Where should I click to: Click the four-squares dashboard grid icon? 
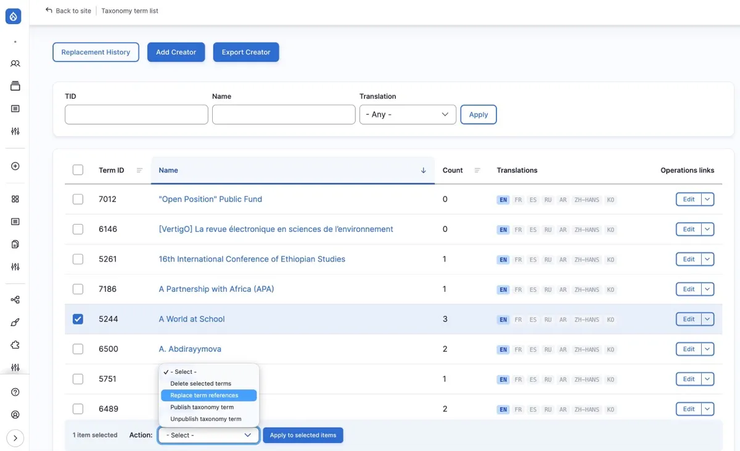(15, 199)
